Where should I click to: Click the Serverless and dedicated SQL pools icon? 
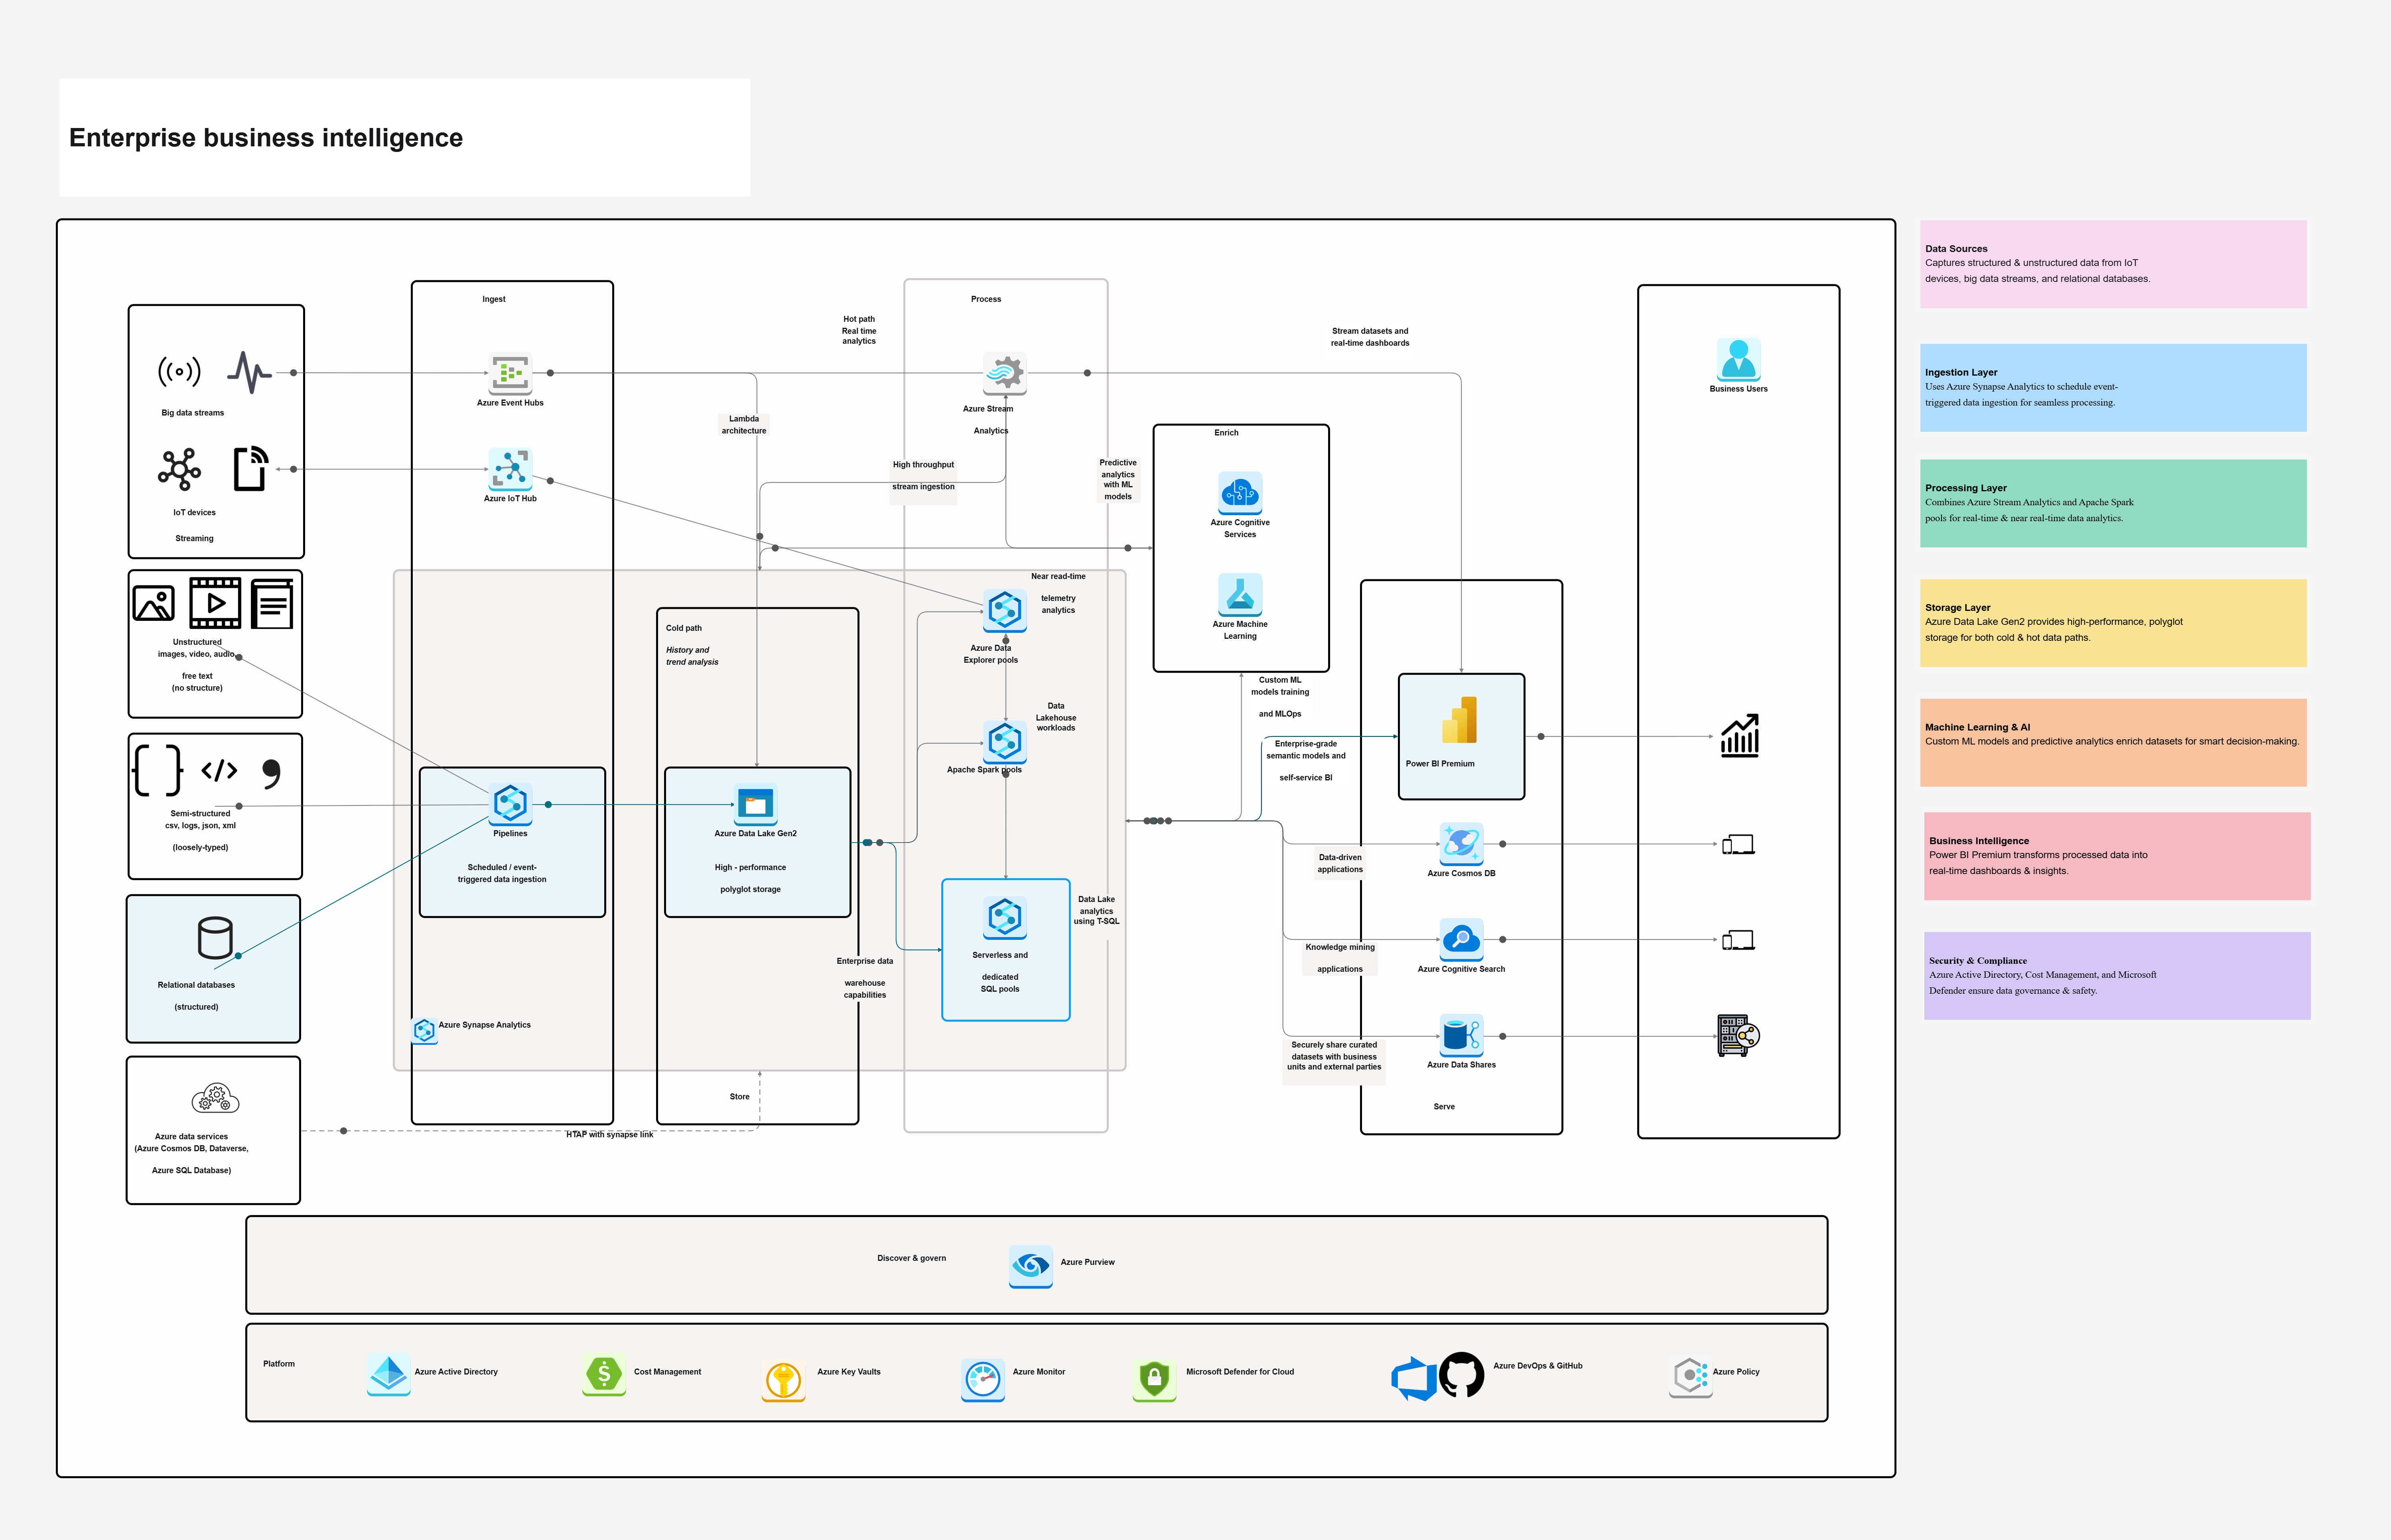click(1005, 918)
